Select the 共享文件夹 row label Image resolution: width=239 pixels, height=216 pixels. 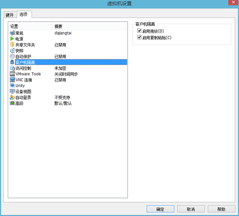tap(25, 45)
